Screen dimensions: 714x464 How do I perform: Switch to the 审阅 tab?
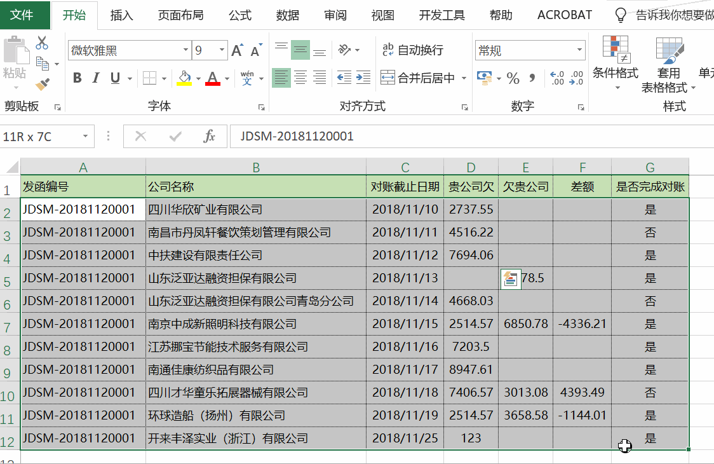(335, 15)
